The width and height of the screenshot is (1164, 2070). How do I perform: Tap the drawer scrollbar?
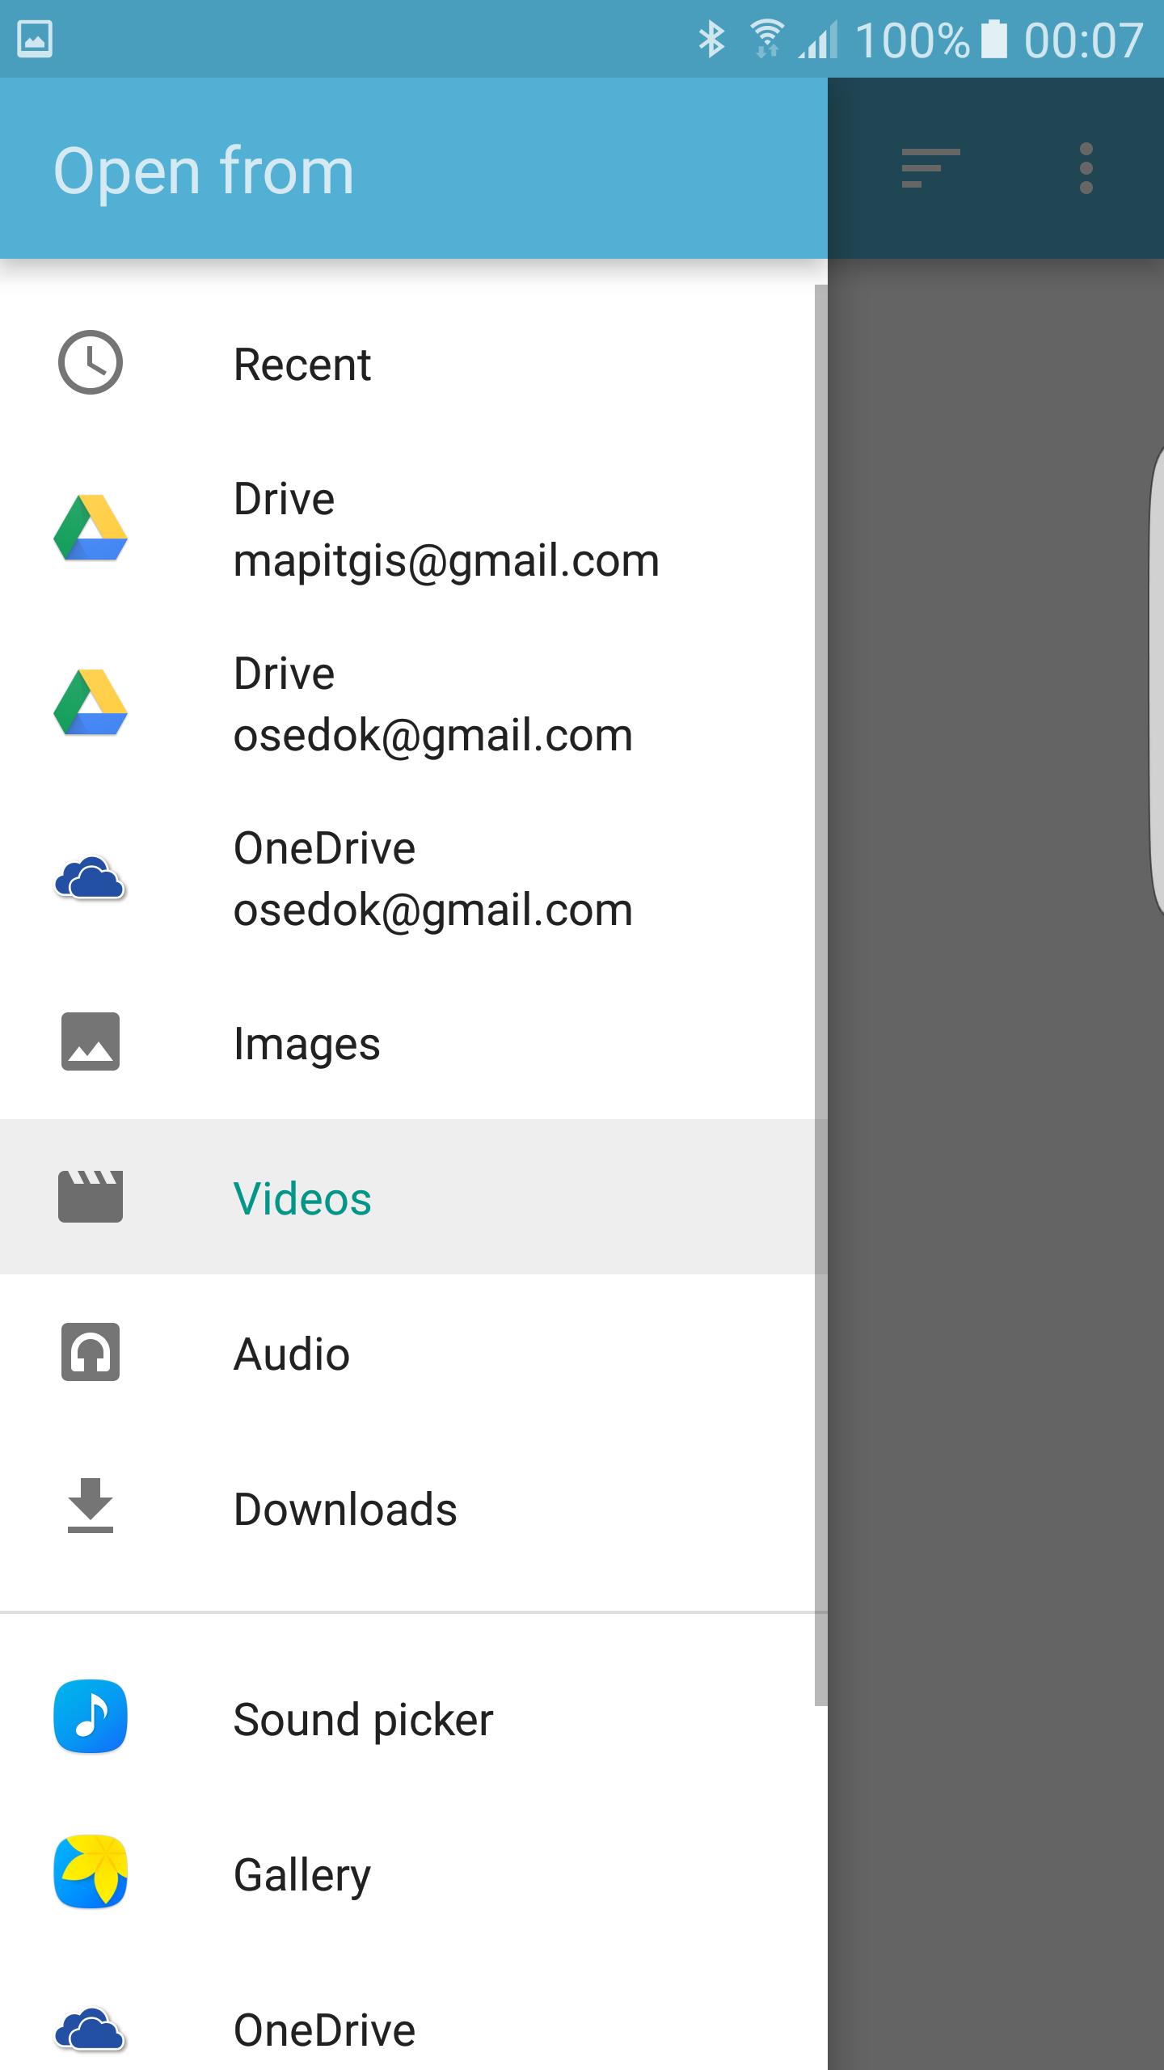tap(821, 995)
